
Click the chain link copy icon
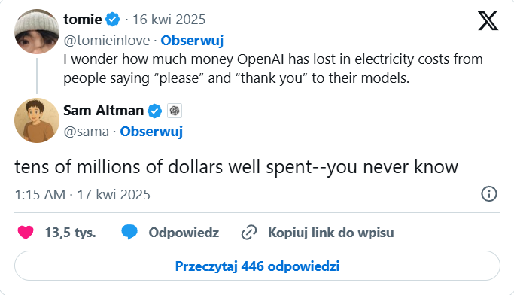[249, 233]
